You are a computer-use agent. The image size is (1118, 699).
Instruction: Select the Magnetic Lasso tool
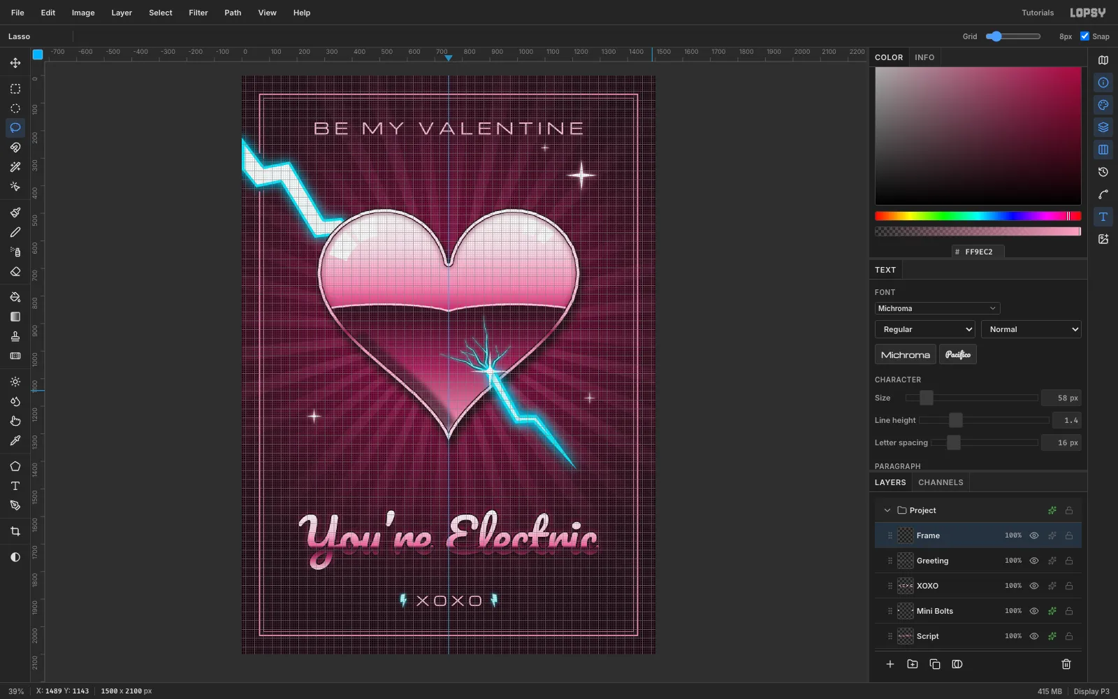pyautogui.click(x=15, y=147)
